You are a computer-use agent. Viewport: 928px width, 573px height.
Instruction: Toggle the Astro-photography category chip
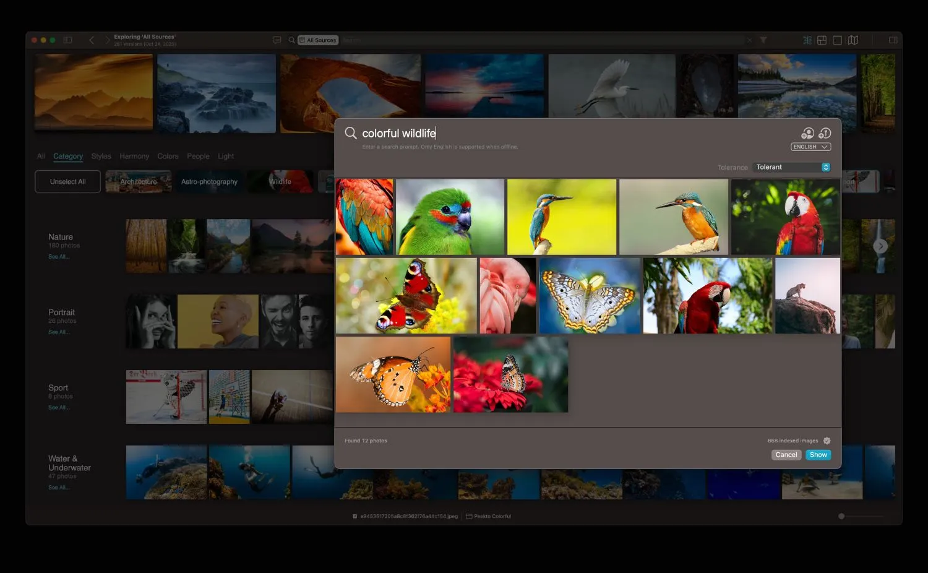209,181
